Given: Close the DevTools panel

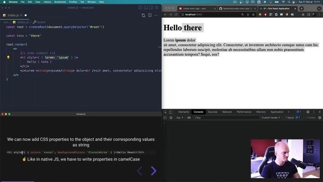Looking at the screenshot, I should tap(319, 112).
